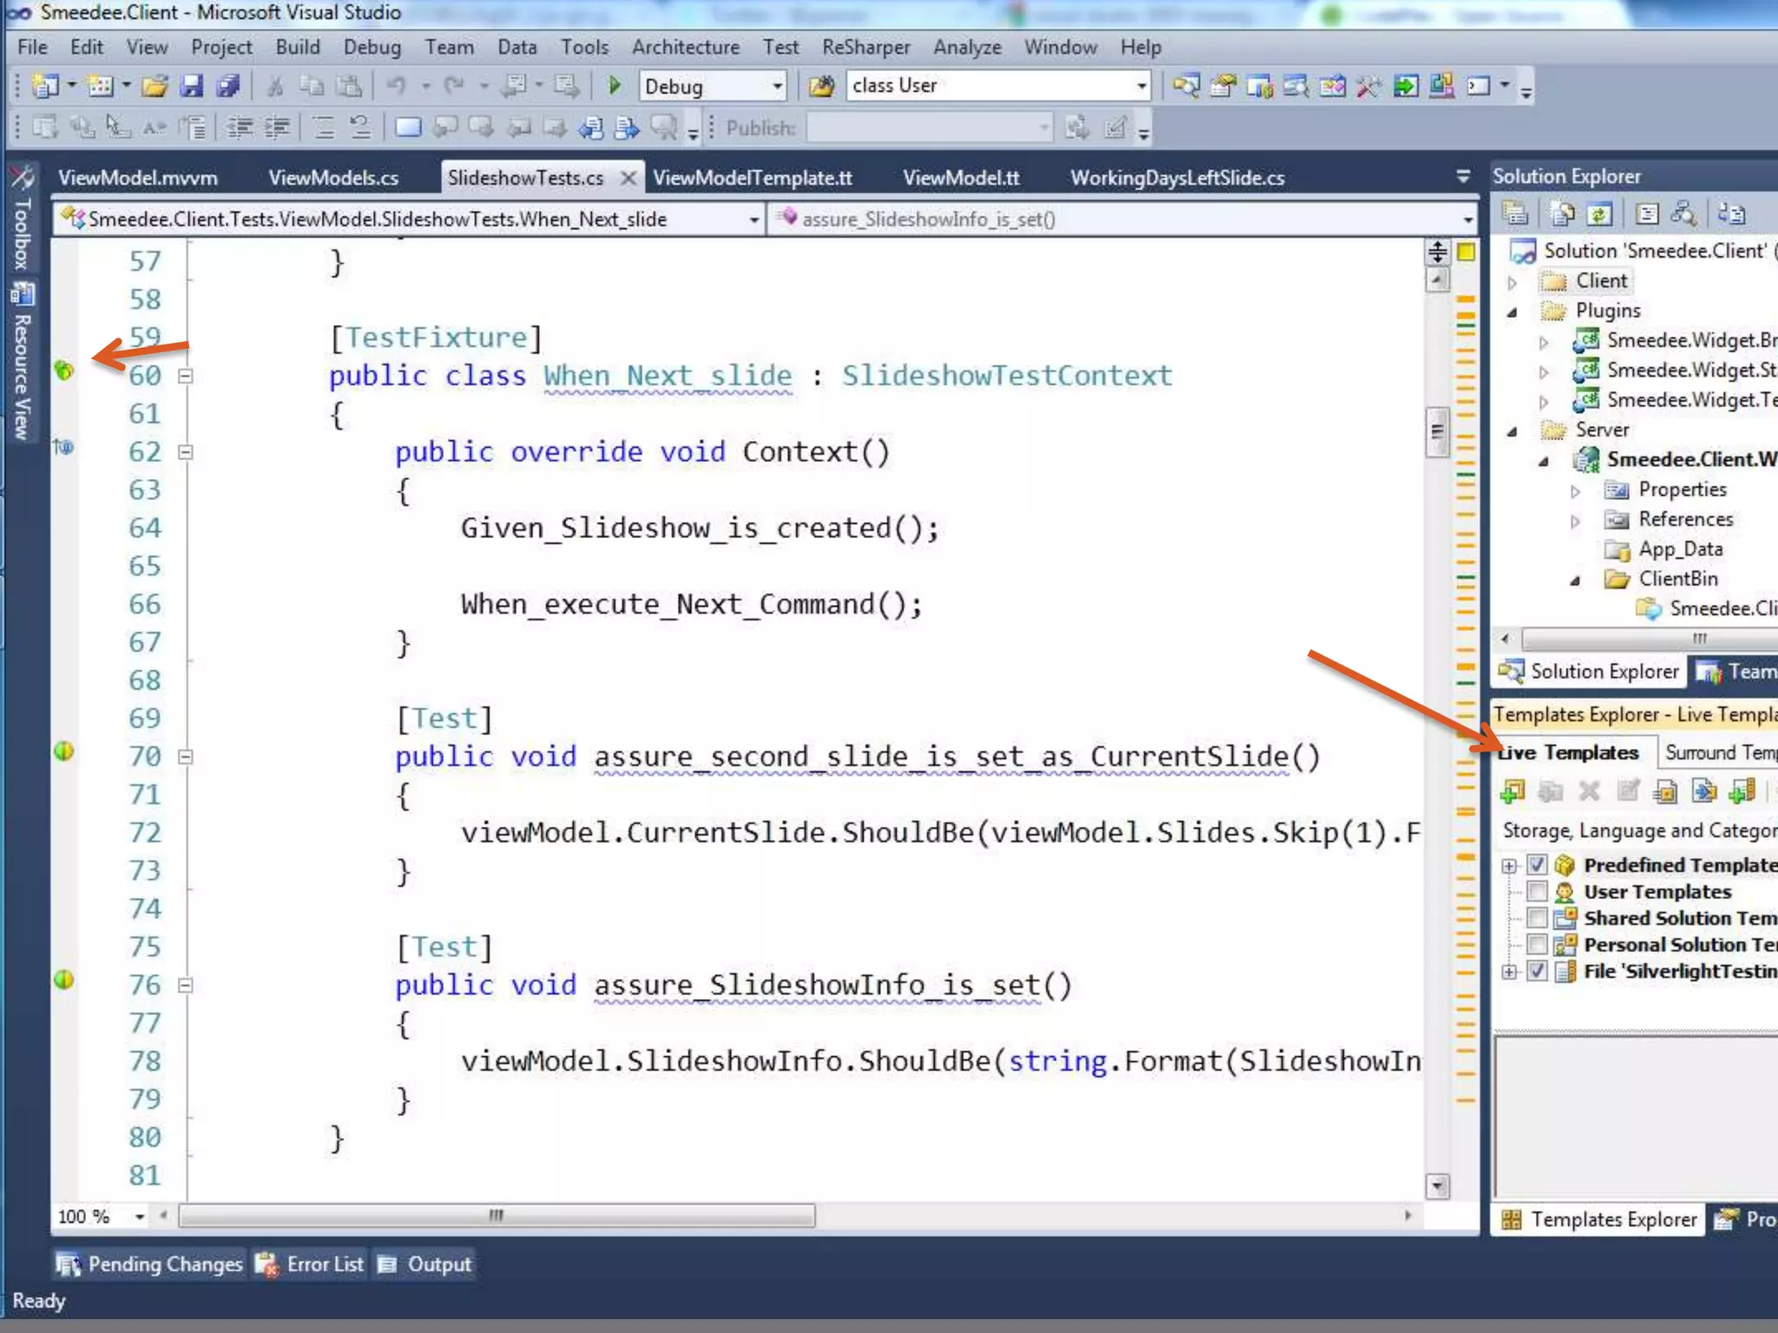1778x1333 pixels.
Task: Click test status icon beside line 76
Action: 64,980
